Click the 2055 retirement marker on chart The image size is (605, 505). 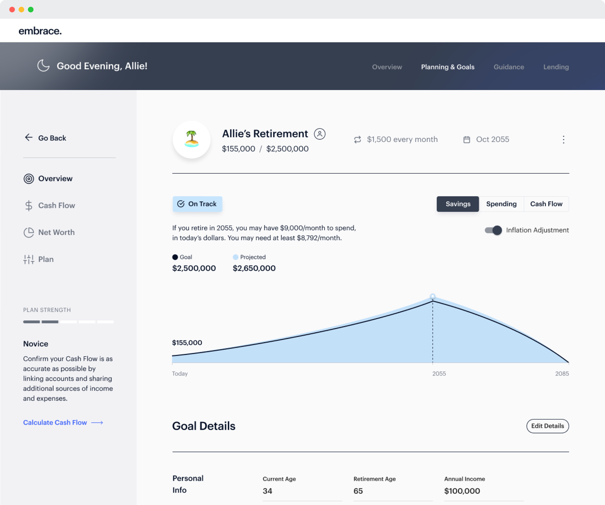click(433, 296)
